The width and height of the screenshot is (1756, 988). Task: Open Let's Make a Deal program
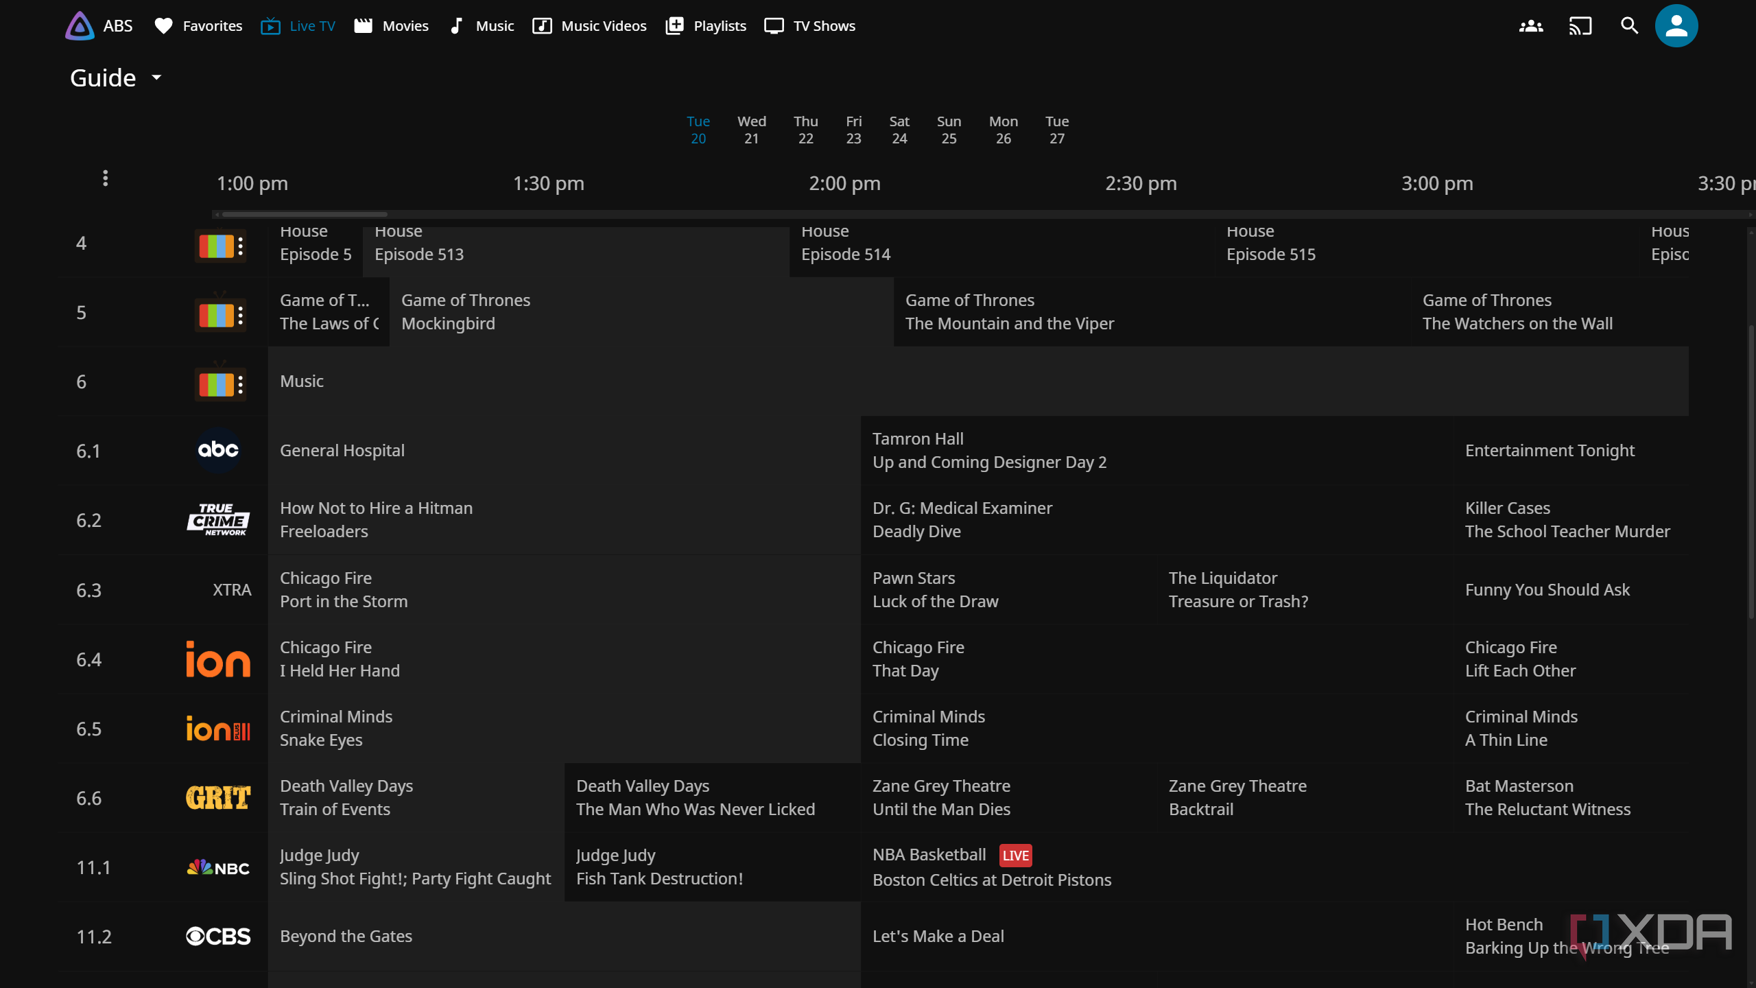[x=1156, y=937]
